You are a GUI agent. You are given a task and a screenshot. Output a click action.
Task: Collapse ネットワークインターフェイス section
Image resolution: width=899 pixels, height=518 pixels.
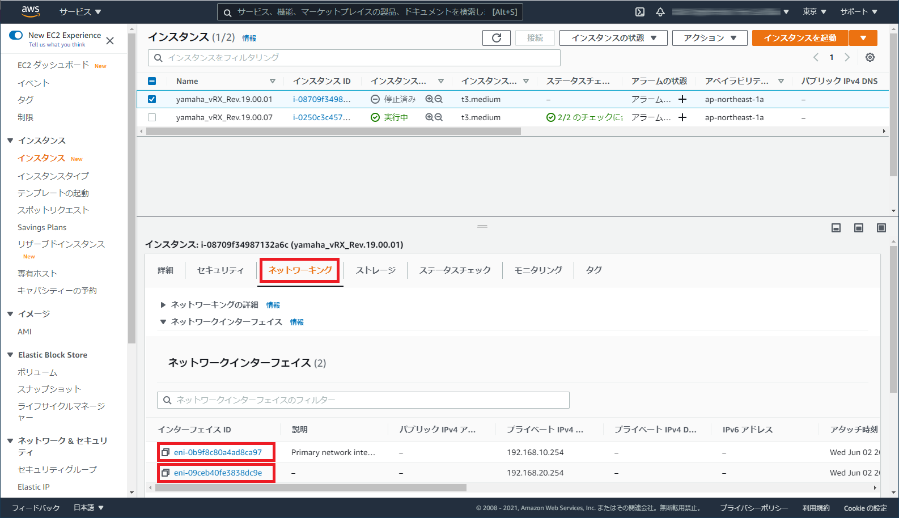163,322
